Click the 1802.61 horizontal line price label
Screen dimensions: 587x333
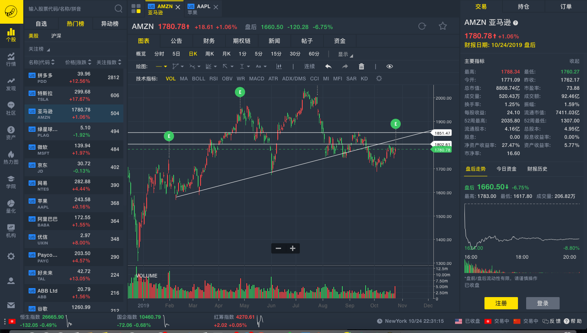click(441, 144)
